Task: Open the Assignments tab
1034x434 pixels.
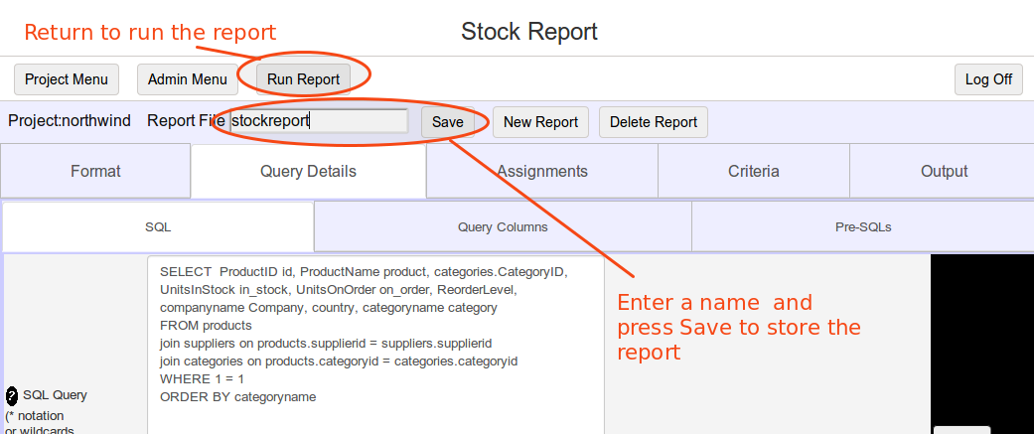Action: (x=542, y=172)
